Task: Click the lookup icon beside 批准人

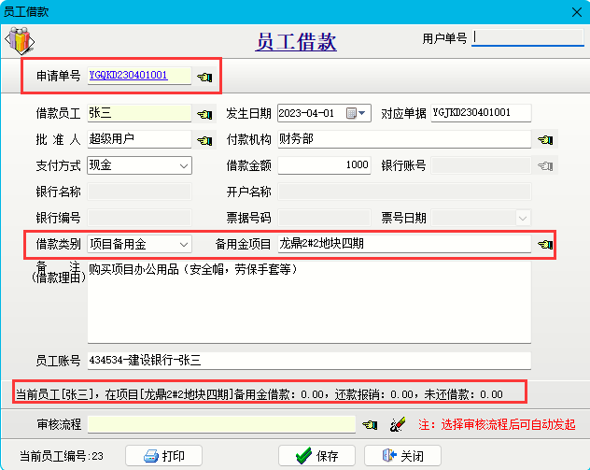Action: click(x=204, y=140)
